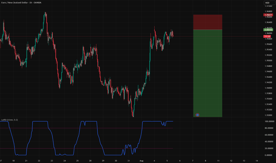Click the 20.00000 LaRSI scale label
Image resolution: width=276 pixels, height=163 pixels.
pyautogui.click(x=269, y=148)
